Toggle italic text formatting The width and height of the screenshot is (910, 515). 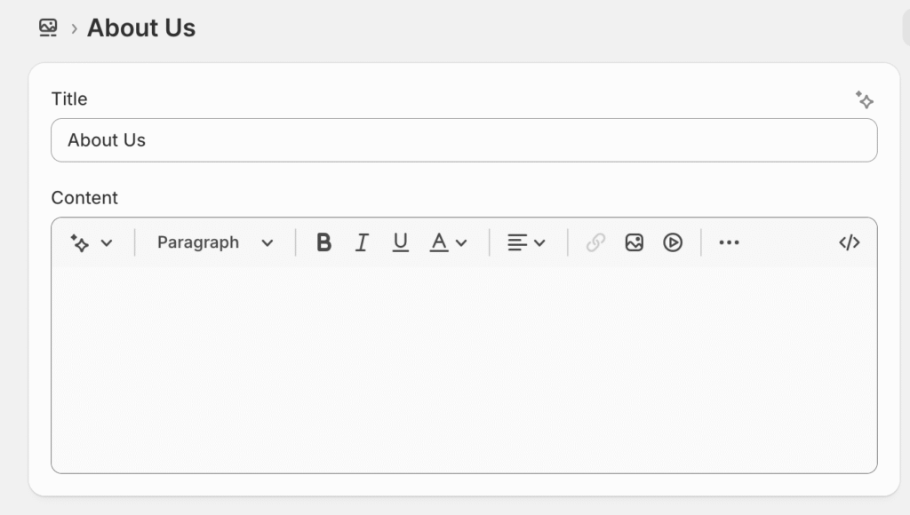point(362,242)
